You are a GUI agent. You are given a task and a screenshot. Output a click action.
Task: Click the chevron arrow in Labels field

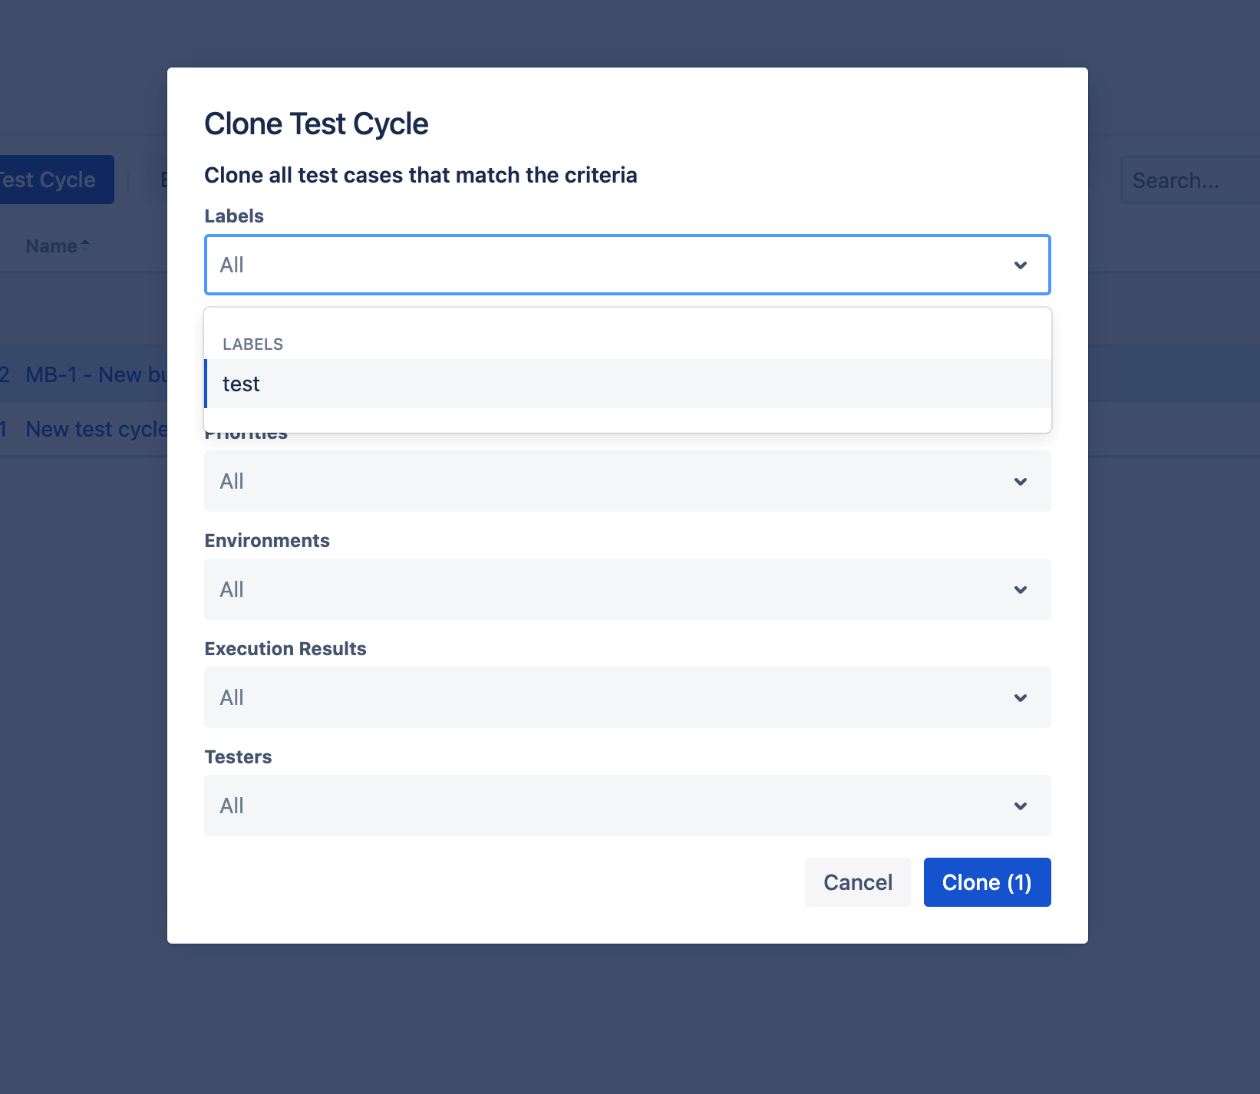pyautogui.click(x=1020, y=265)
